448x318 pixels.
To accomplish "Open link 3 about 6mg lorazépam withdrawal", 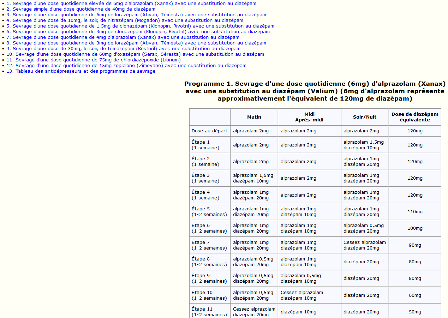I will coord(136,15).
